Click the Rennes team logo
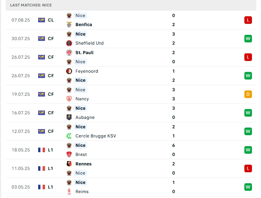The width and height of the screenshot is (261, 198). pyautogui.click(x=69, y=164)
